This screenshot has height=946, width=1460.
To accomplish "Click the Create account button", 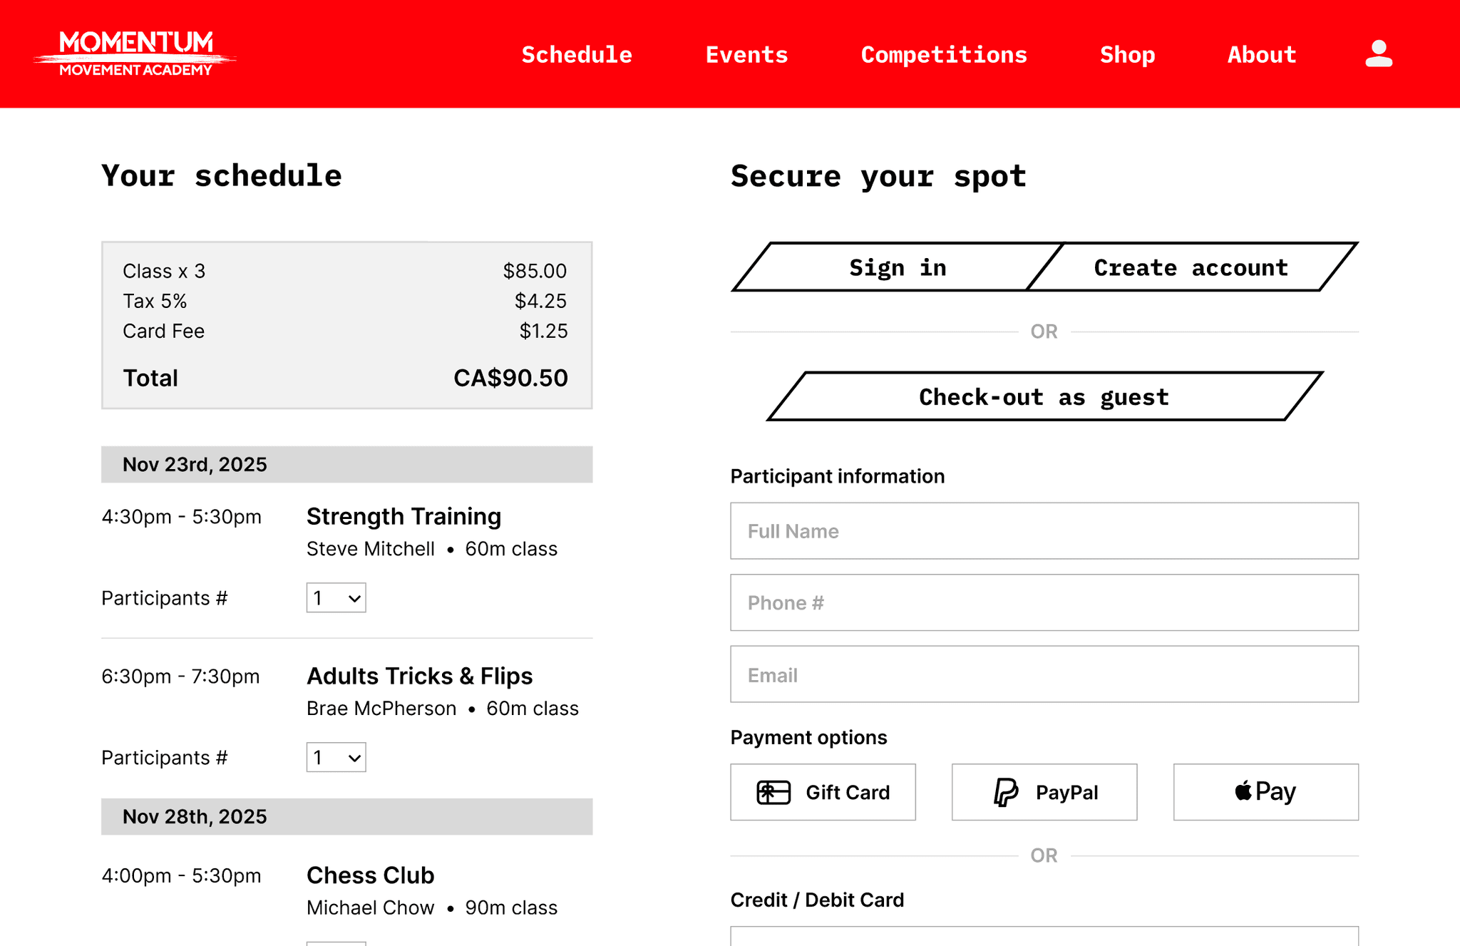I will (x=1191, y=267).
